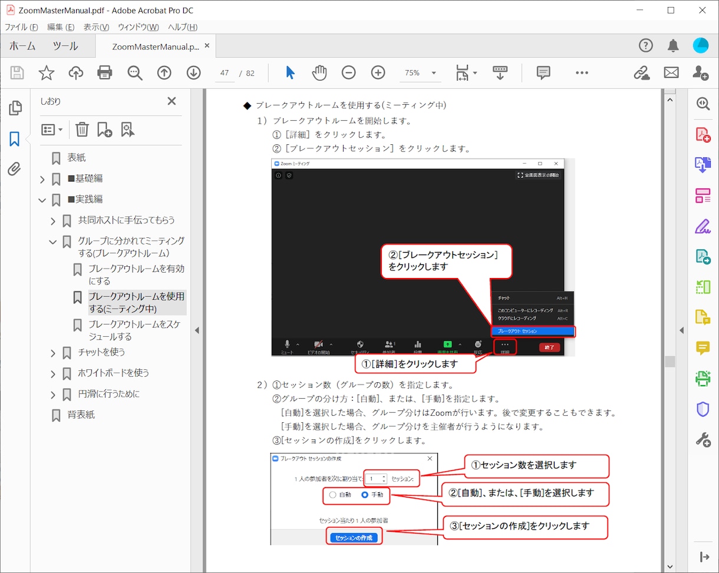Open account profile avatar
The image size is (719, 573).
coord(701,45)
